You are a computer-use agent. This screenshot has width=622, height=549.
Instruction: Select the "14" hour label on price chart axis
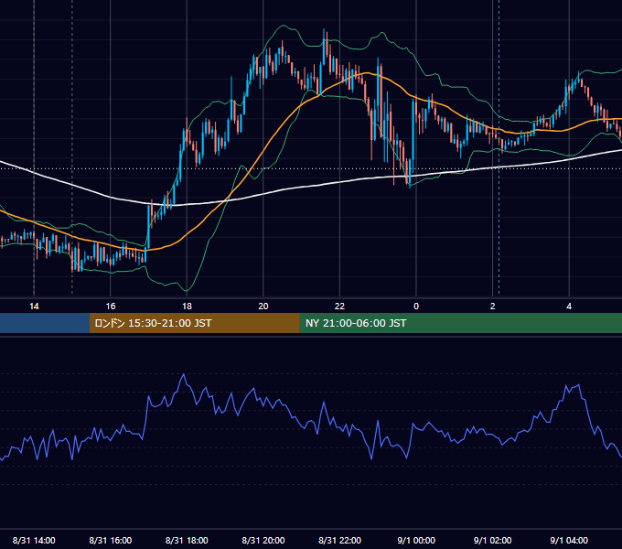(x=34, y=307)
